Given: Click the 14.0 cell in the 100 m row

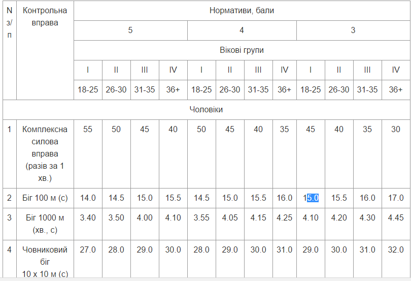Looking at the screenshot, I should point(88,198).
